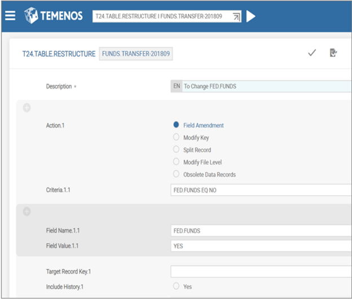Screen dimensions: 352x299
Task: Set Include History to Yes
Action: coord(177,287)
